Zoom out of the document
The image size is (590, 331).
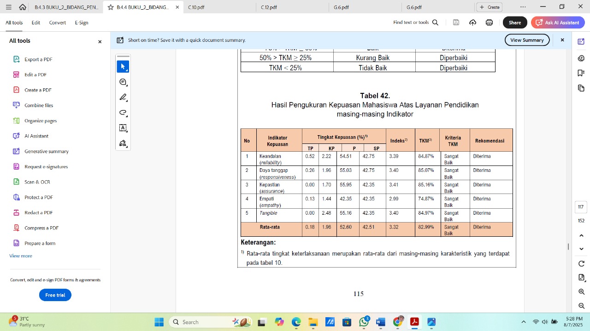pos(581,306)
